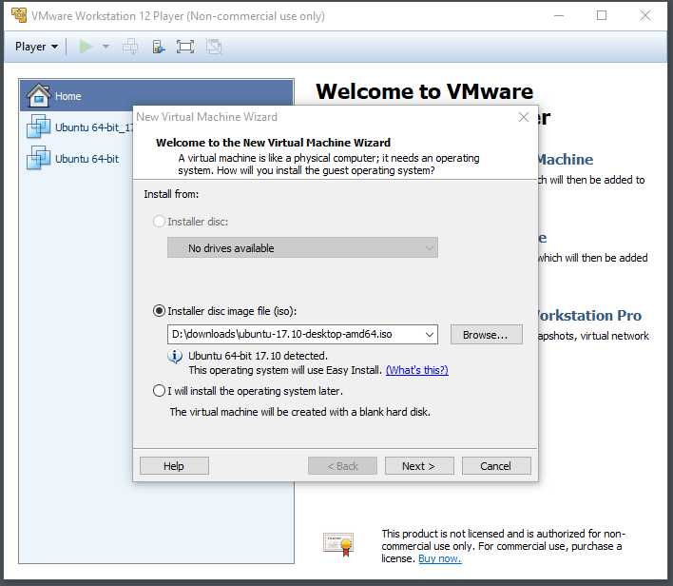Click the Cancel button

[x=496, y=466]
